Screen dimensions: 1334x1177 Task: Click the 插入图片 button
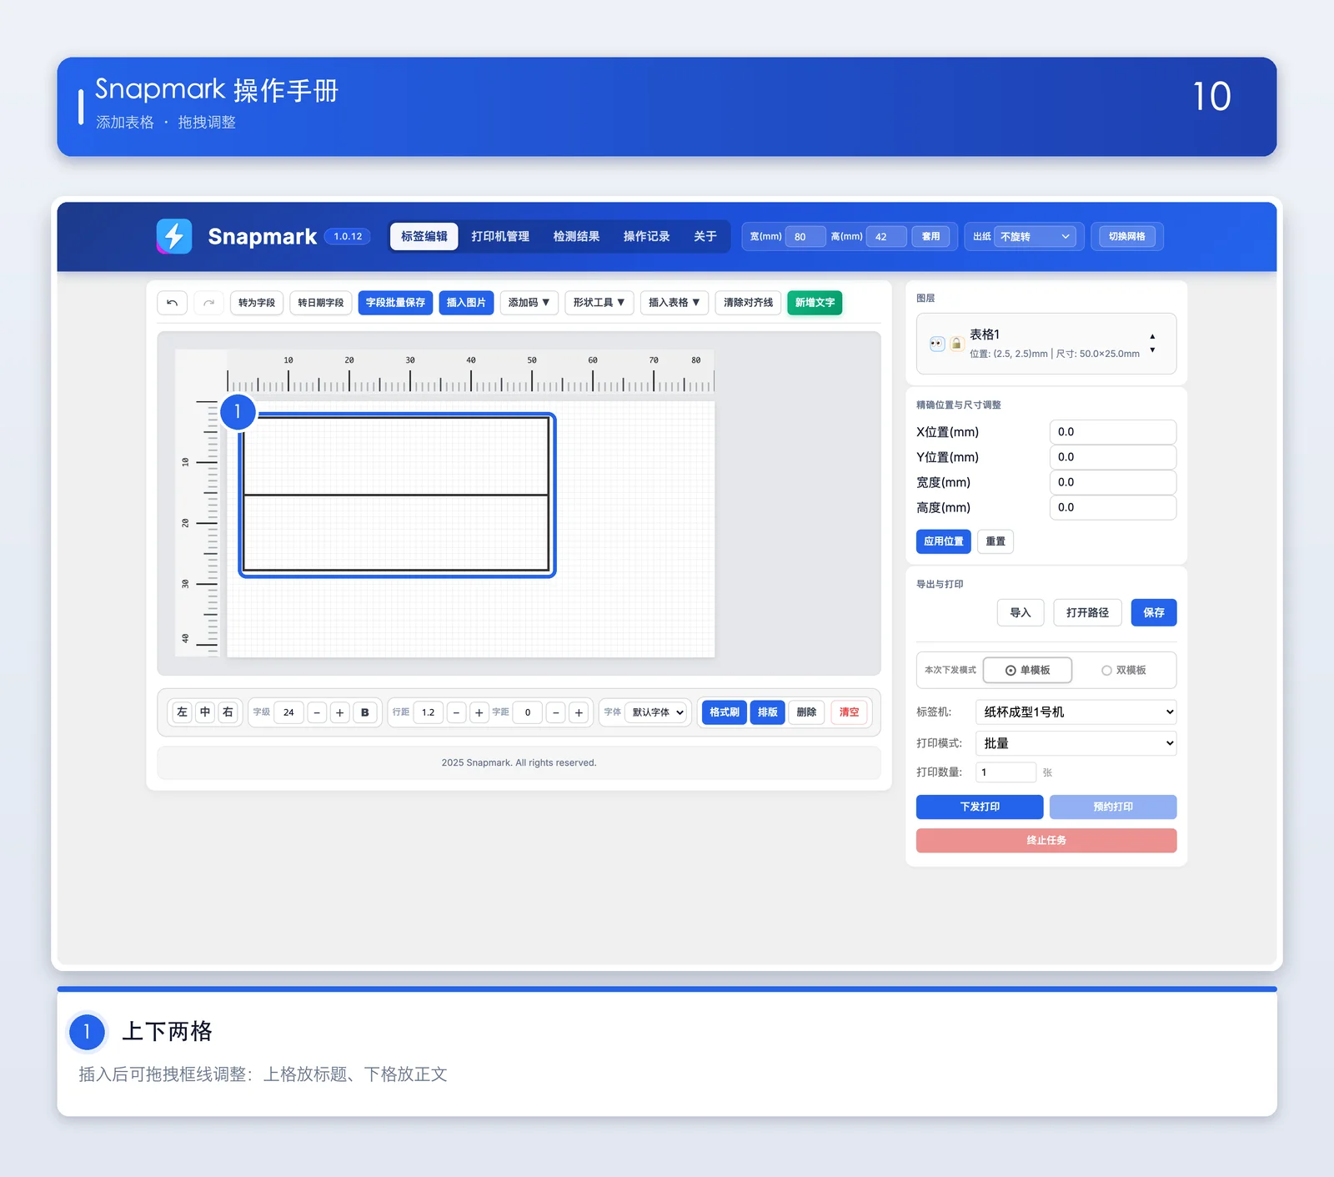(x=466, y=303)
